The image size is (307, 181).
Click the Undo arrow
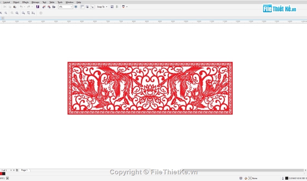[x=21, y=7]
